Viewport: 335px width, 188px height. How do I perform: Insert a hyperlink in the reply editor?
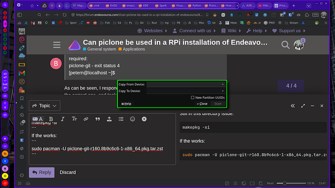click(x=86, y=119)
